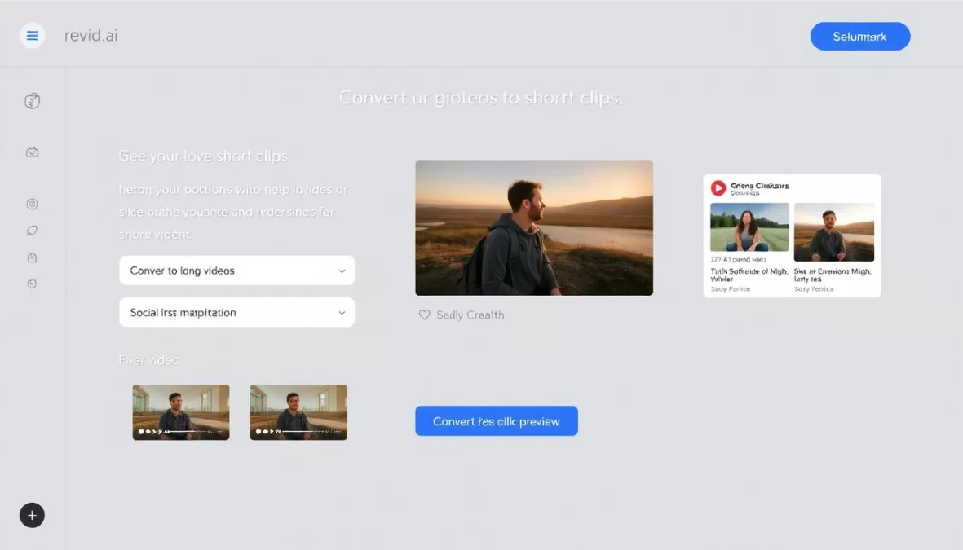Click the main preview video of hiker
The image size is (963, 550).
[534, 227]
